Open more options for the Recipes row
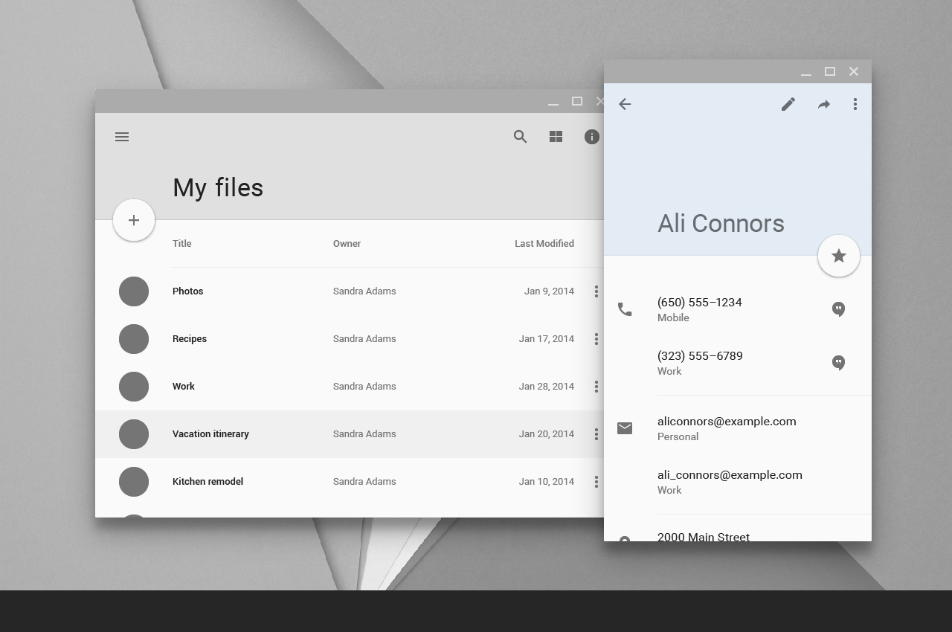Viewport: 952px width, 632px height. 596,339
